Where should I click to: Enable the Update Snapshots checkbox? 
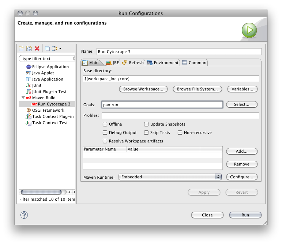146,124
